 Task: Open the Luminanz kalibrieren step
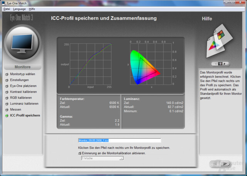pos(24,103)
